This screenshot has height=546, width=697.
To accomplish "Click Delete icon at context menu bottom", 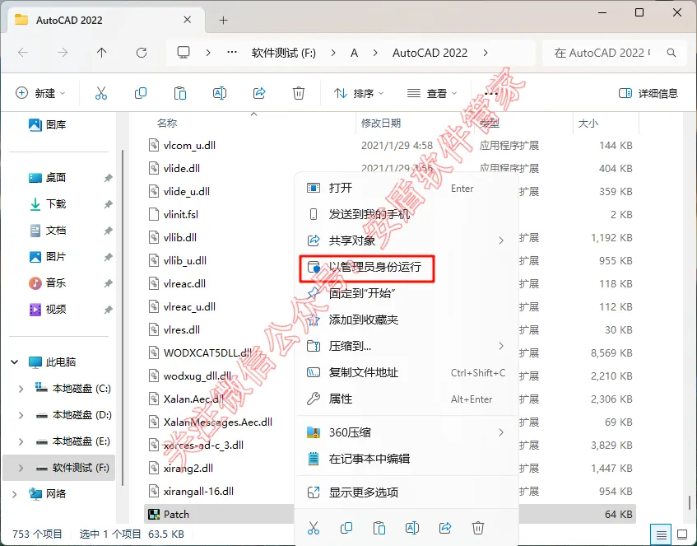I will coord(478,528).
